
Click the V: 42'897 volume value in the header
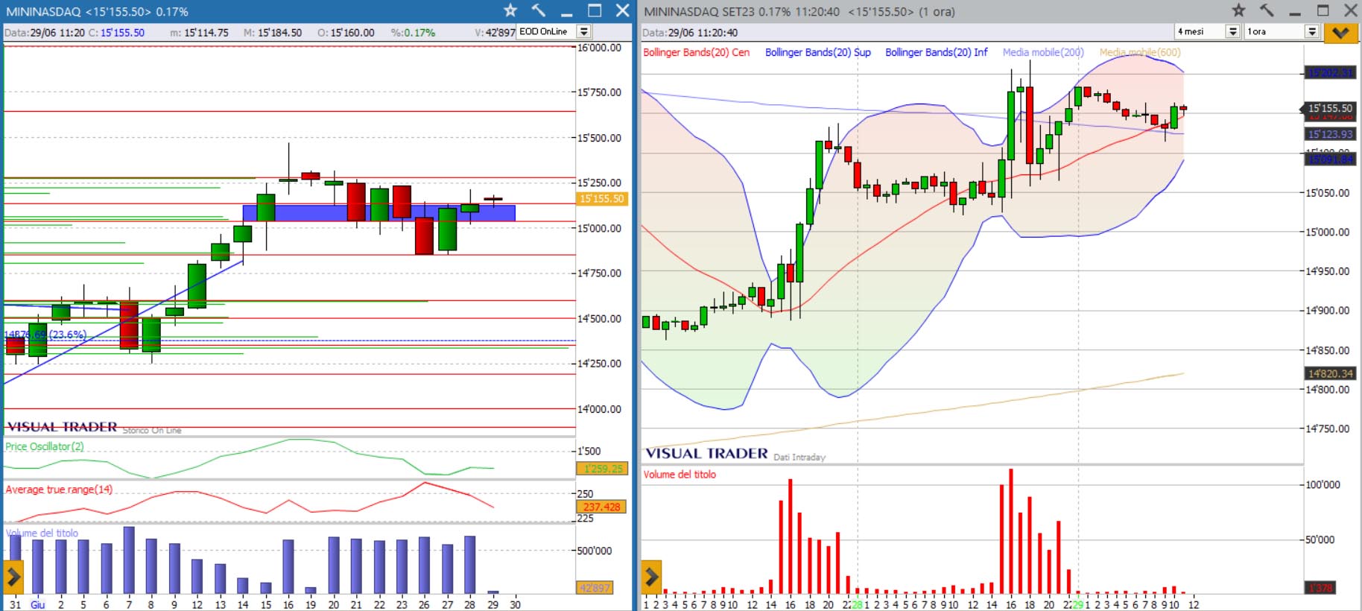point(495,32)
